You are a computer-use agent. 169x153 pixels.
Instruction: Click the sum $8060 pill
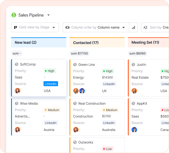point(138,53)
